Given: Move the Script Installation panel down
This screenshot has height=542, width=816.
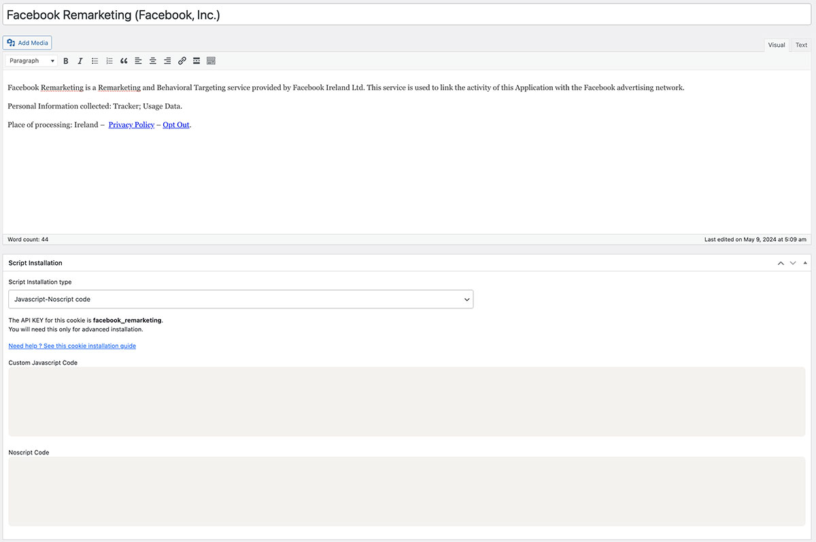Looking at the screenshot, I should (793, 263).
